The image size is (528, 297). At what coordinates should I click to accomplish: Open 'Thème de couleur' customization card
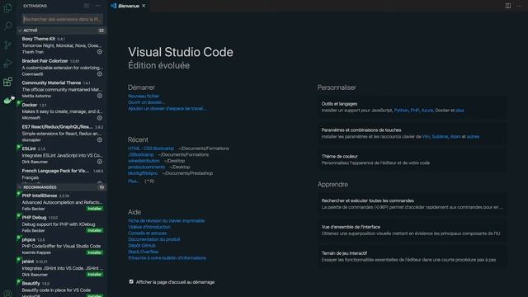pyautogui.click(x=412, y=159)
